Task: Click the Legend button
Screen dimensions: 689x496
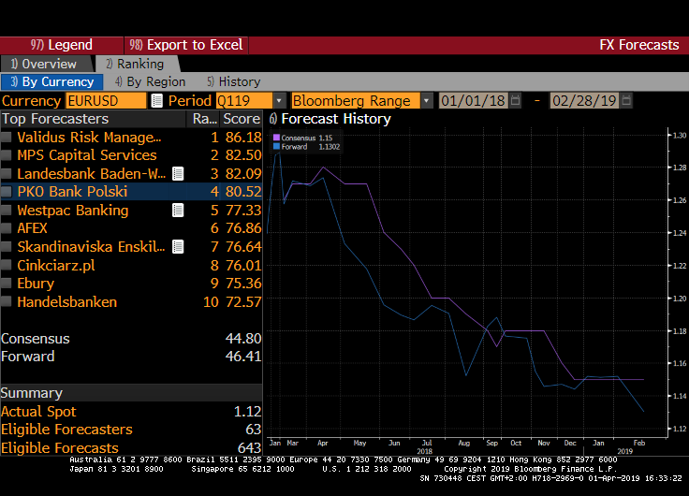Action: click(62, 45)
